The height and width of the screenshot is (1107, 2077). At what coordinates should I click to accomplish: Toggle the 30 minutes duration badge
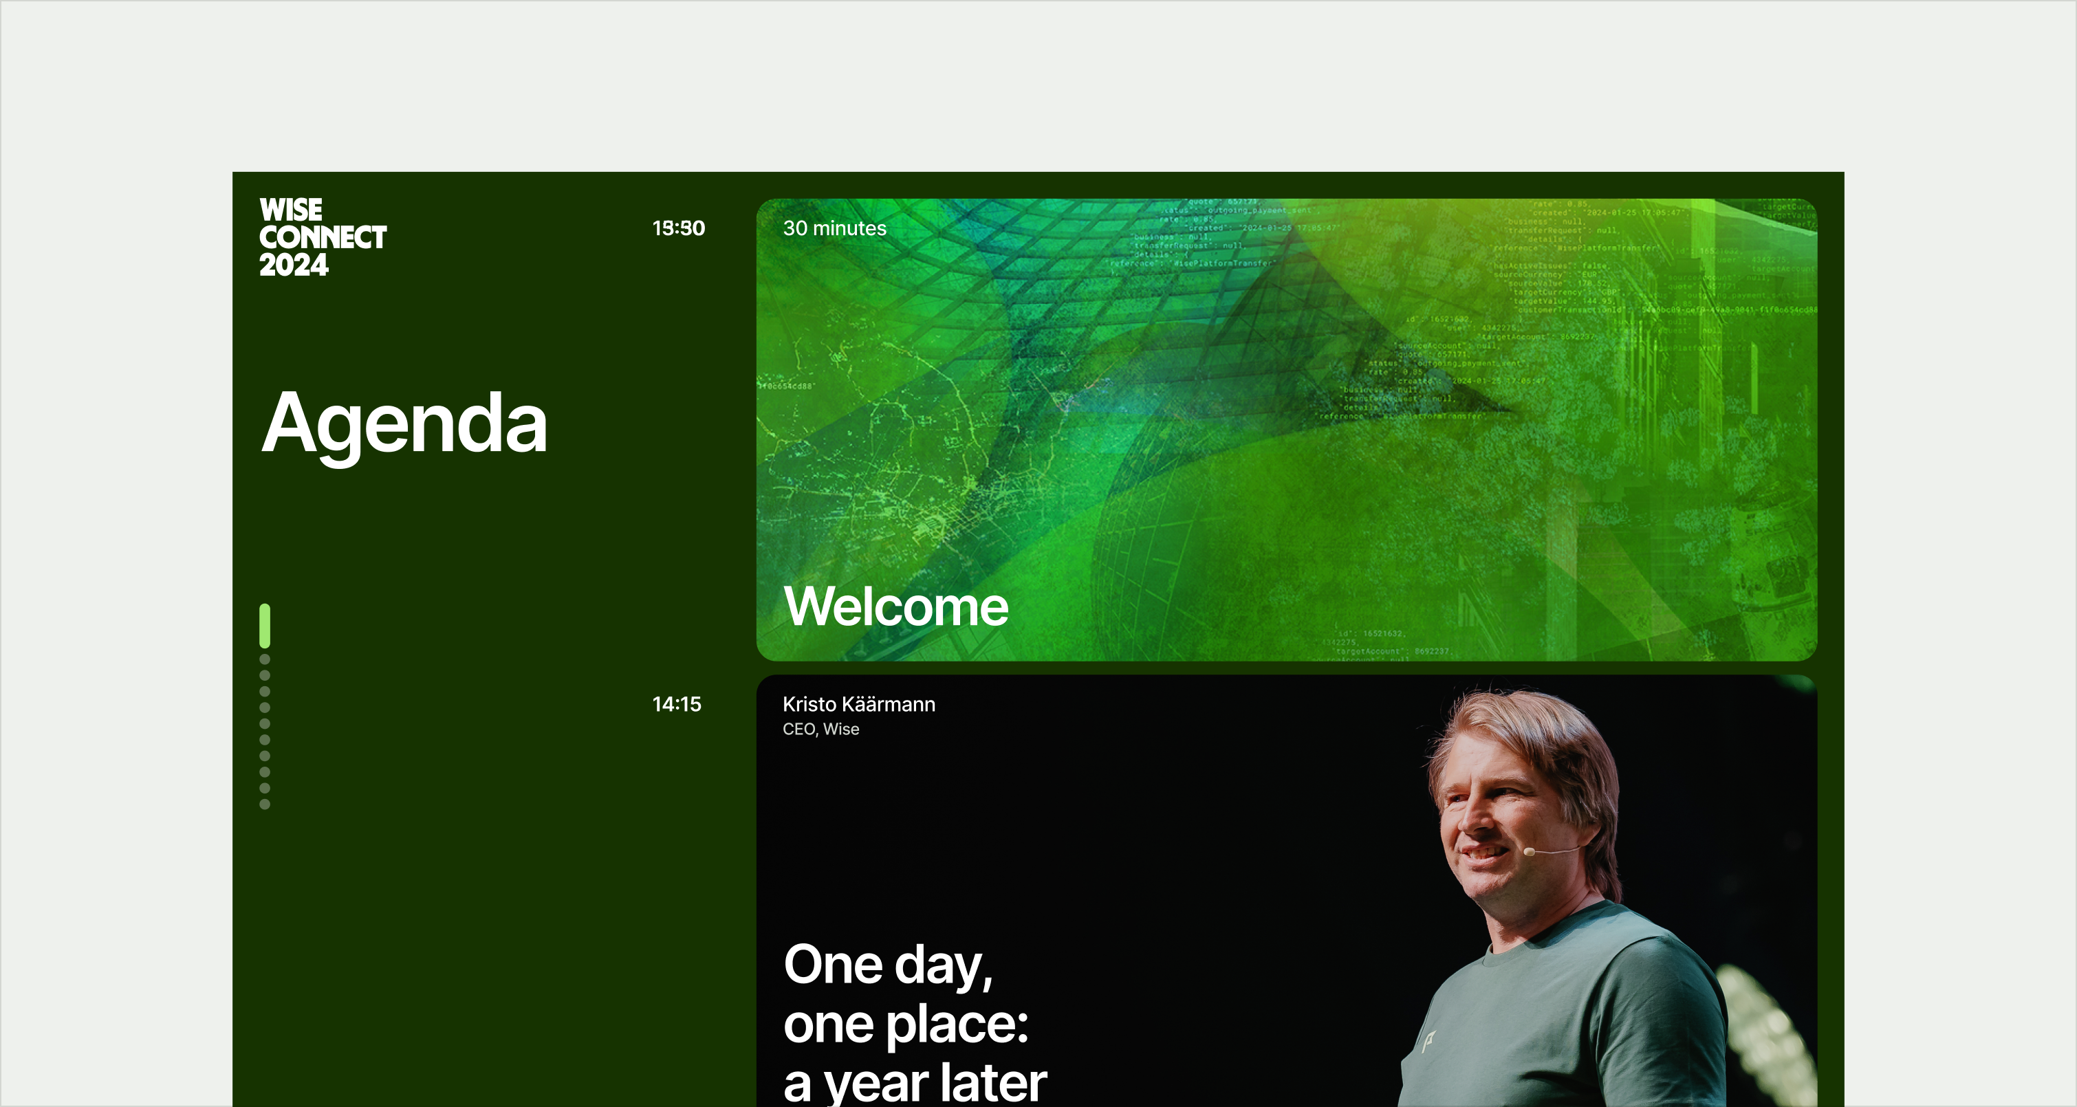click(x=834, y=229)
